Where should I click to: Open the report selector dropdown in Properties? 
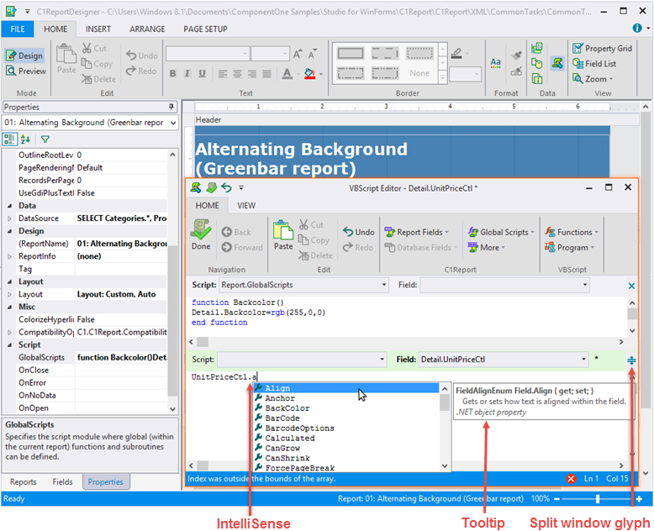point(172,123)
